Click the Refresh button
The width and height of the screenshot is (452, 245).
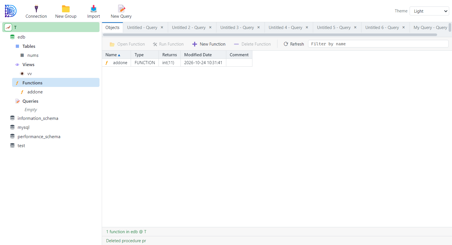click(294, 44)
